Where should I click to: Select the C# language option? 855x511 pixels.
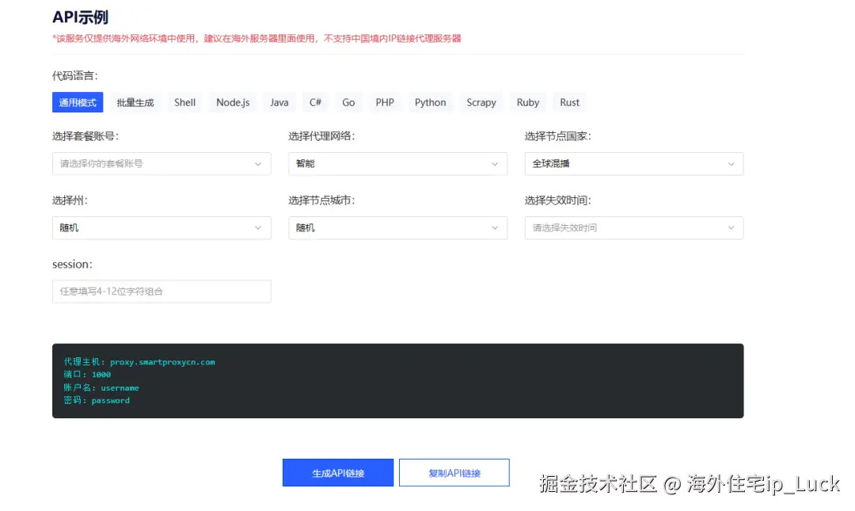[314, 101]
